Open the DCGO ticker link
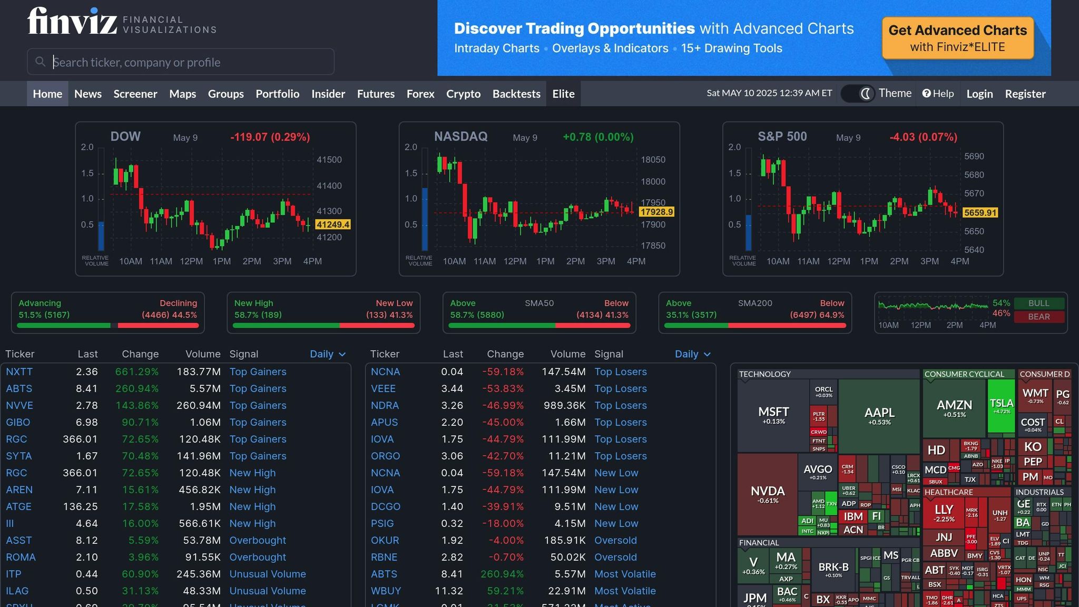The width and height of the screenshot is (1079, 607). click(x=386, y=506)
